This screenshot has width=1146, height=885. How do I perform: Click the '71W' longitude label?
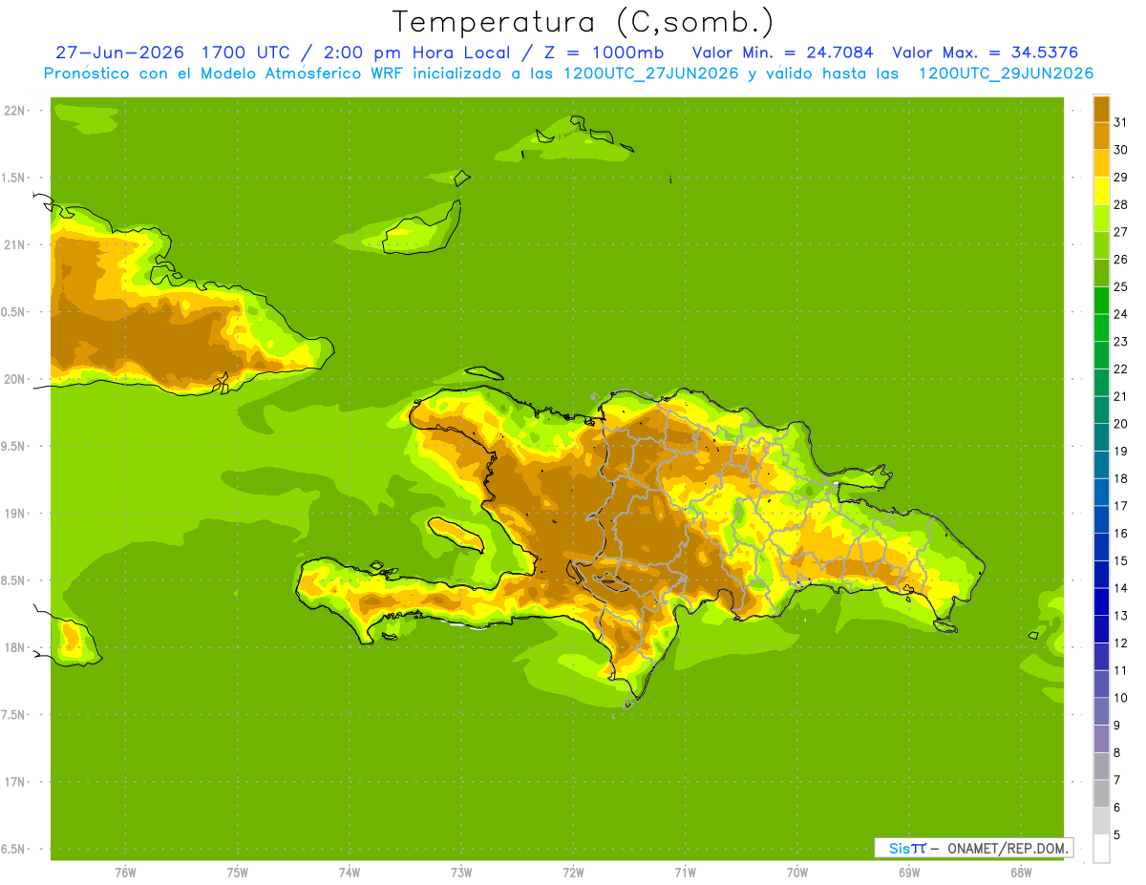pos(685,873)
